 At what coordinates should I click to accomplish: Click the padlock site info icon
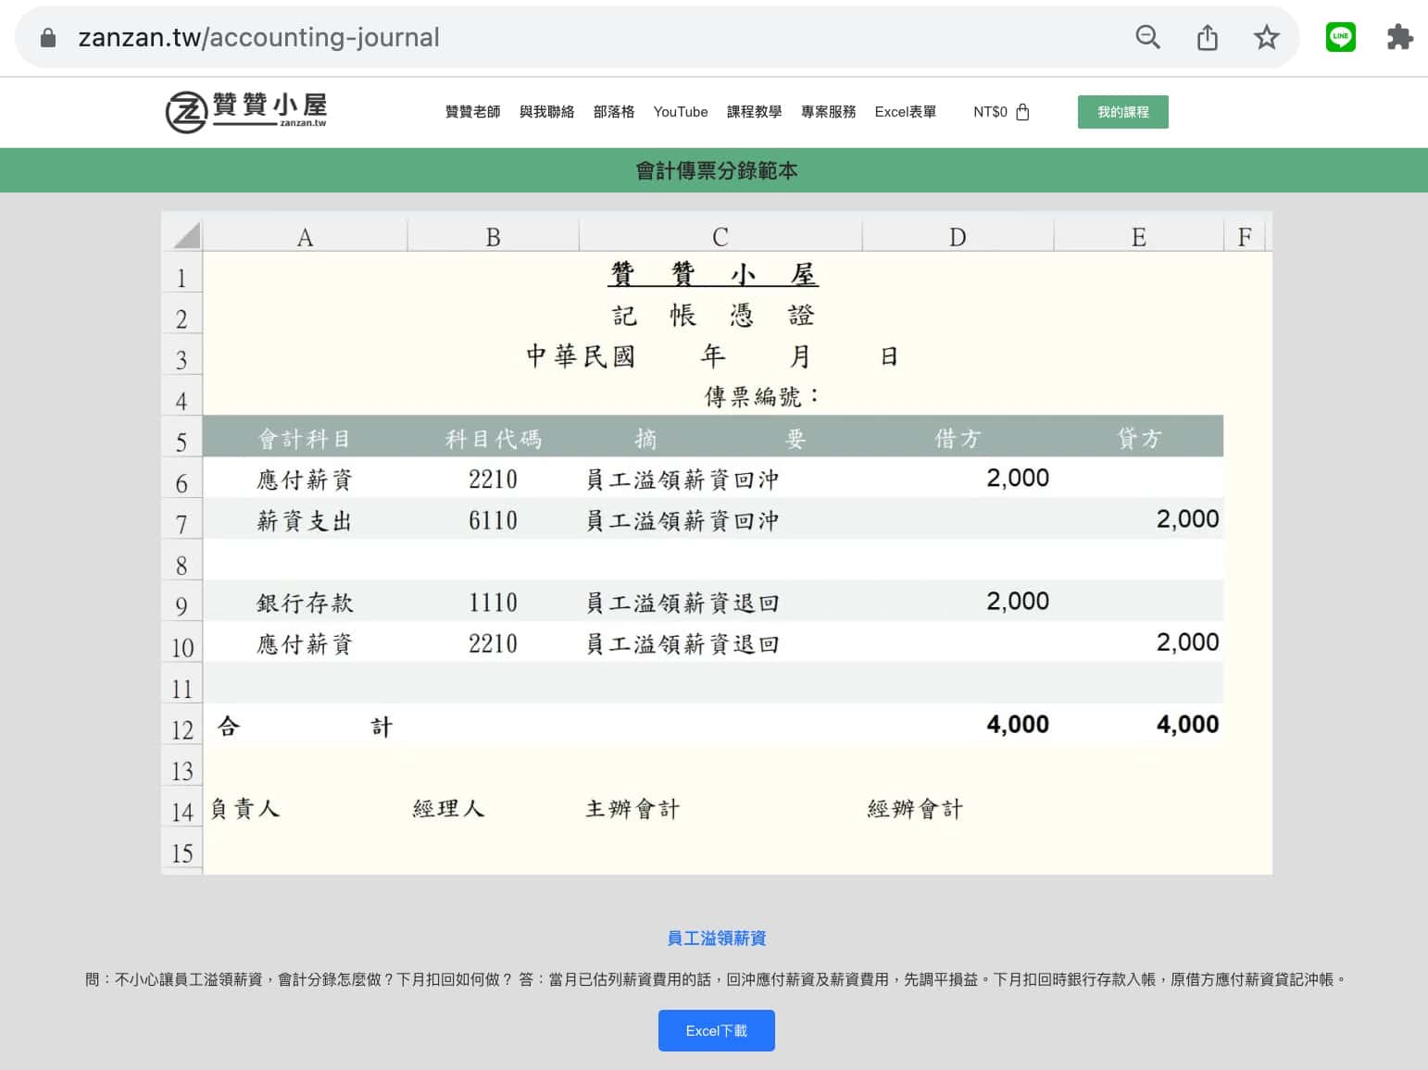(x=48, y=37)
